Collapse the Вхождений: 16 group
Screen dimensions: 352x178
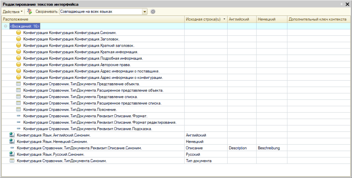pyautogui.click(x=5, y=26)
